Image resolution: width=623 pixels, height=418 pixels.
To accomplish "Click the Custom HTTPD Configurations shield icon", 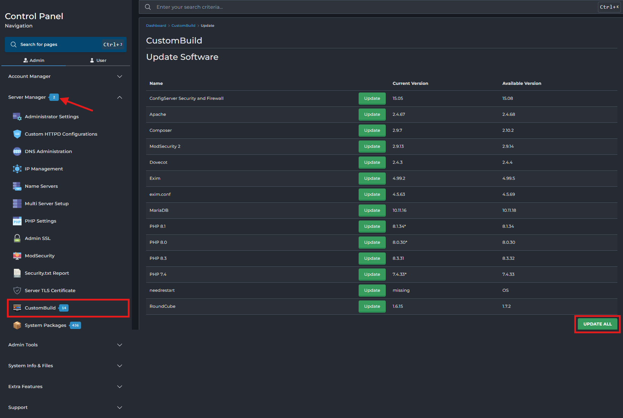I will tap(17, 134).
